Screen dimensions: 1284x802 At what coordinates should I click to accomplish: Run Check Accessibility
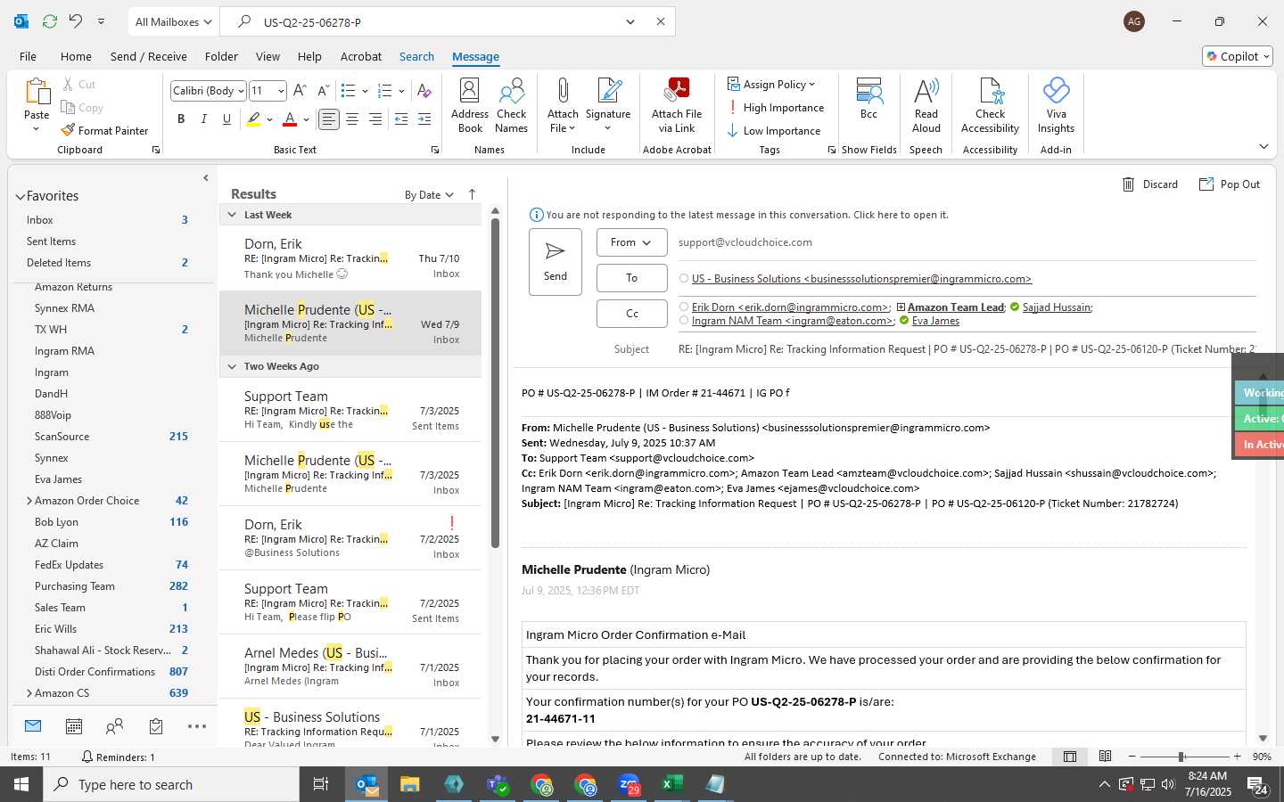pyautogui.click(x=990, y=106)
